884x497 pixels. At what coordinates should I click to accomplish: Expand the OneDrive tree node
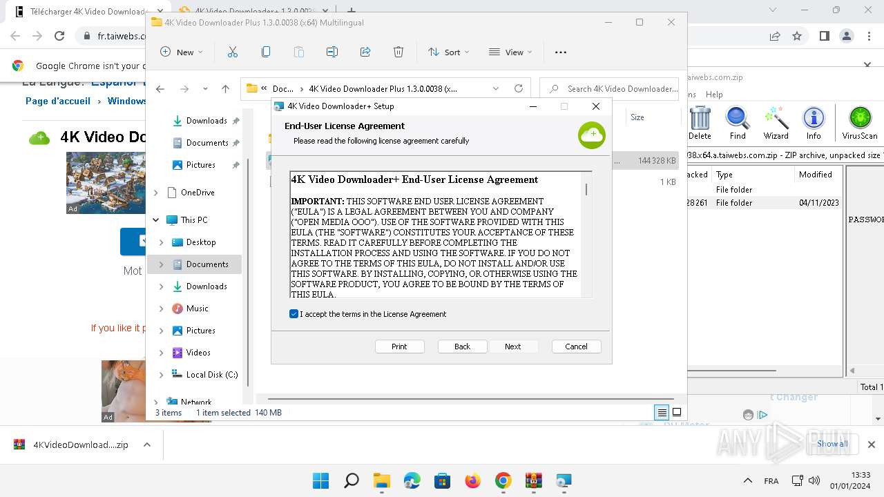156,193
